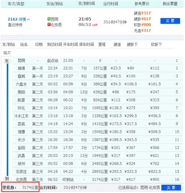Click the 已选择站点 昆明-北京西 label
Image resolution: width=185 pixels, height=193 pixels.
(139, 187)
